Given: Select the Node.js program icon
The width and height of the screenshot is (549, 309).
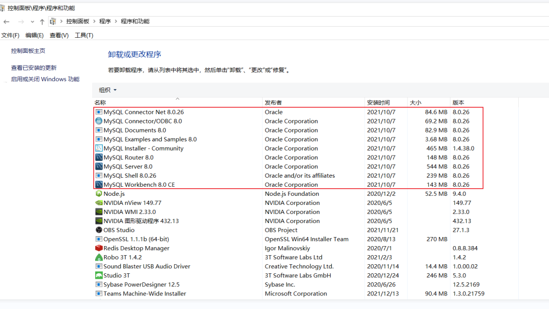Looking at the screenshot, I should [100, 193].
